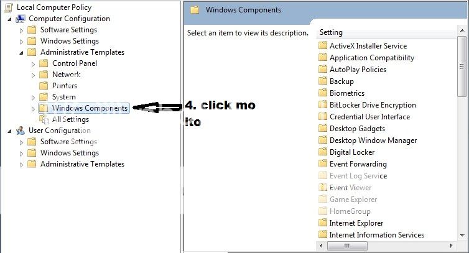Screen dimensions: 469x253
Task: Click the BitLocker Drive Encryption folder icon
Action: point(322,105)
